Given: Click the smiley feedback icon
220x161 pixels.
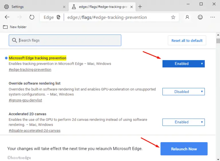Looking at the screenshot, I should pos(200,17).
